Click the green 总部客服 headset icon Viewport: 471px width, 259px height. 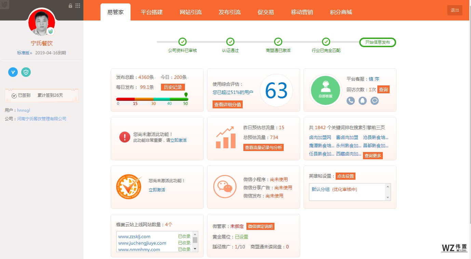click(325, 90)
